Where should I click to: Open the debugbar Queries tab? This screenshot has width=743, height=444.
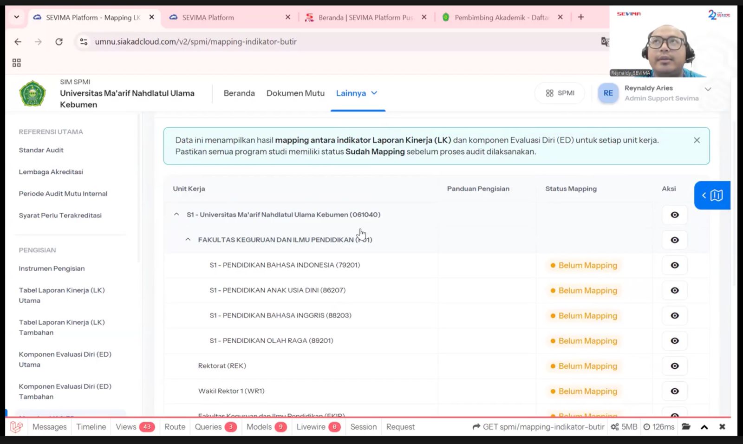(x=215, y=427)
